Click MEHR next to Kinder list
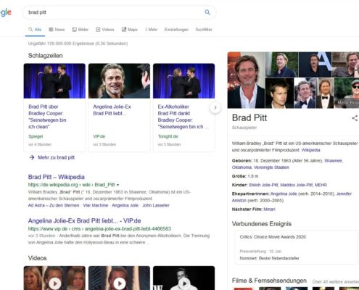359x290 pixels. pos(321,185)
